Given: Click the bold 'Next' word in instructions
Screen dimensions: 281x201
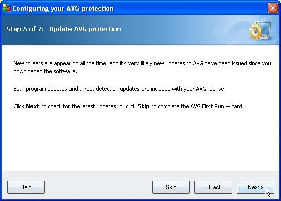Looking at the screenshot, I should (x=32, y=106).
